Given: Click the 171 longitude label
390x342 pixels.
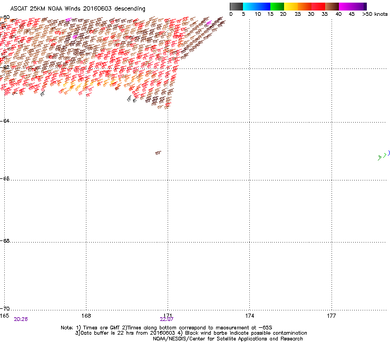Looking at the screenshot, I should tap(168, 316).
